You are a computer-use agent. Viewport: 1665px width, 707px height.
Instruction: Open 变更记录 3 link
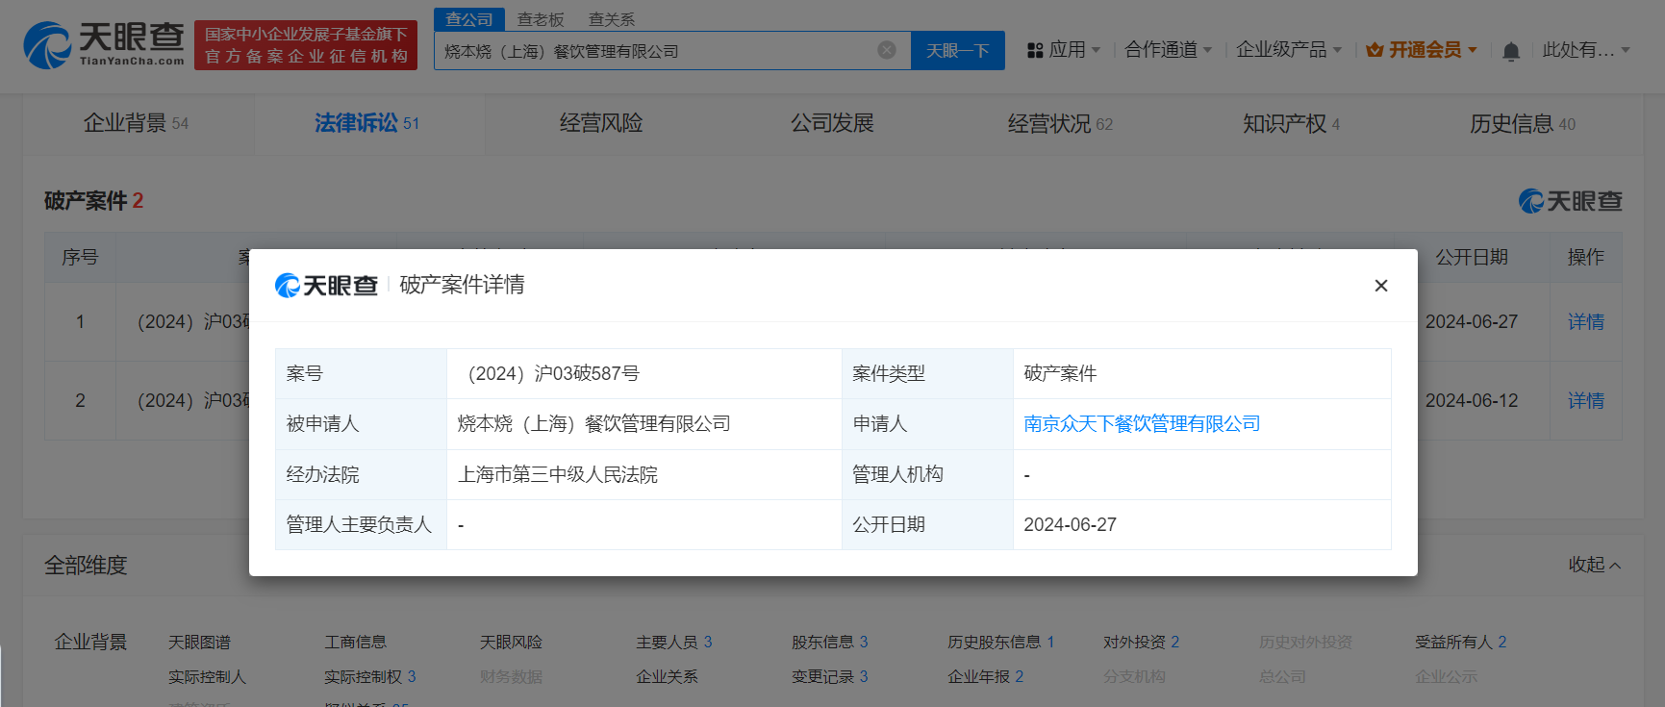pyautogui.click(x=829, y=676)
